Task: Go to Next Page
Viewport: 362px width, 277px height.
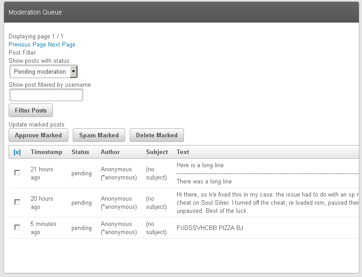Action: click(61, 44)
